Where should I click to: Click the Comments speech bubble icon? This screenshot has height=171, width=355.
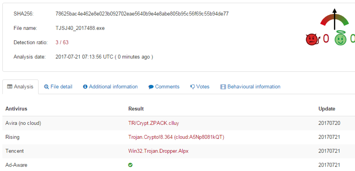click(151, 87)
